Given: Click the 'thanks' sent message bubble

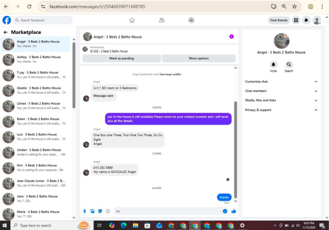Looking at the screenshot, I should pyautogui.click(x=224, y=197).
